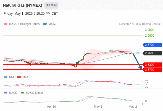Select the black 2.7680 current price tag
163x111 pixels.
coord(152,53)
